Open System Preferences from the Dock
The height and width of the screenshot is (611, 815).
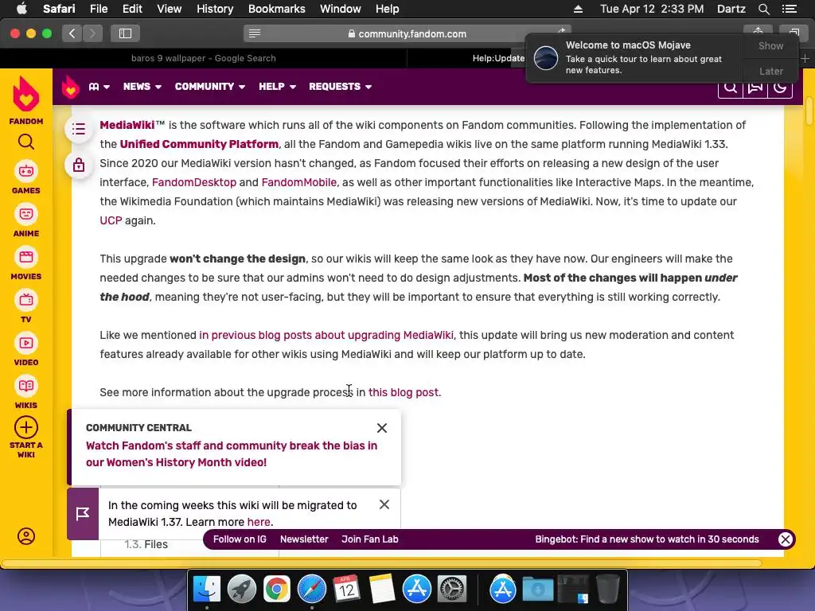(452, 590)
